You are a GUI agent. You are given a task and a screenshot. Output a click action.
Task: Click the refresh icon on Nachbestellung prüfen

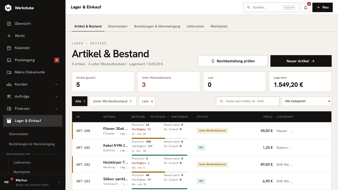click(x=213, y=61)
